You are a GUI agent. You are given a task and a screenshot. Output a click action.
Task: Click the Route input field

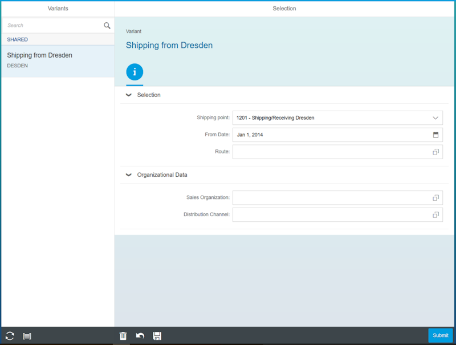click(331, 152)
